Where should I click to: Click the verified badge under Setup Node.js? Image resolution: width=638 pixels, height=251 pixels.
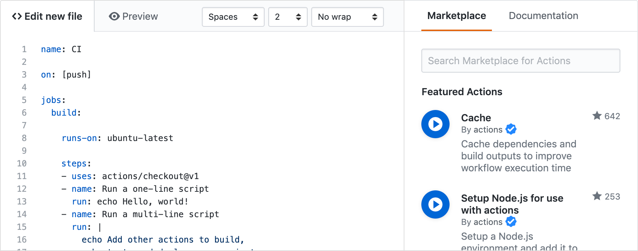coord(511,222)
